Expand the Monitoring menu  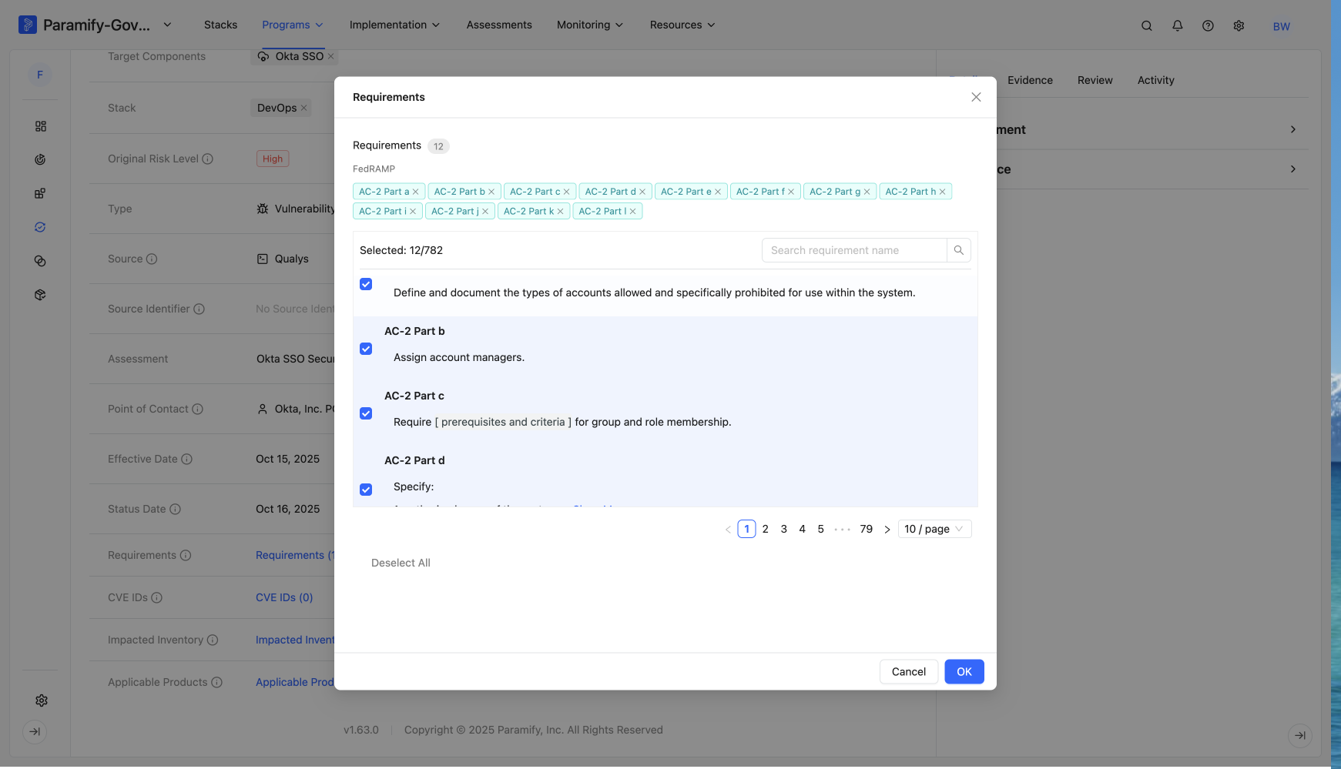(x=590, y=25)
